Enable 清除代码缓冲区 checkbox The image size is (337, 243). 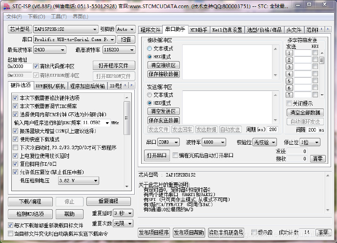[x=36, y=66]
